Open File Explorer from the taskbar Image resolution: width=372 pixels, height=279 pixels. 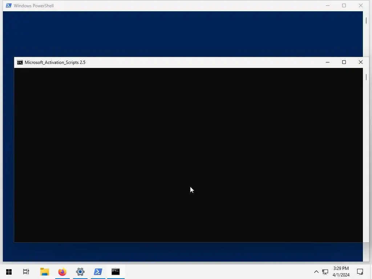45,272
